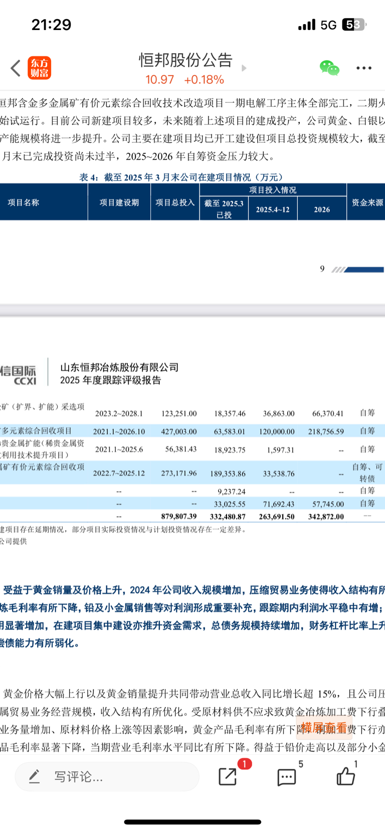The height and width of the screenshot is (833, 385).
Task: Select table title 表4 caption
Action: pyautogui.click(x=181, y=177)
